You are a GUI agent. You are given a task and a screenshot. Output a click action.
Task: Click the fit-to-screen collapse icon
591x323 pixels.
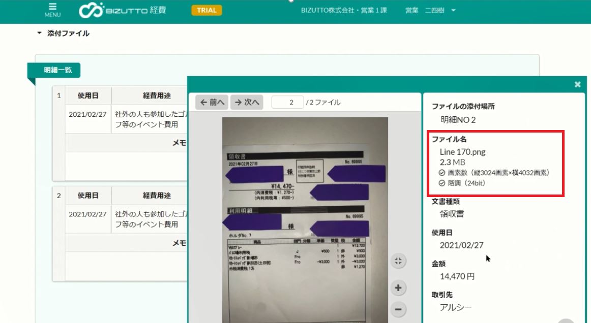point(398,261)
